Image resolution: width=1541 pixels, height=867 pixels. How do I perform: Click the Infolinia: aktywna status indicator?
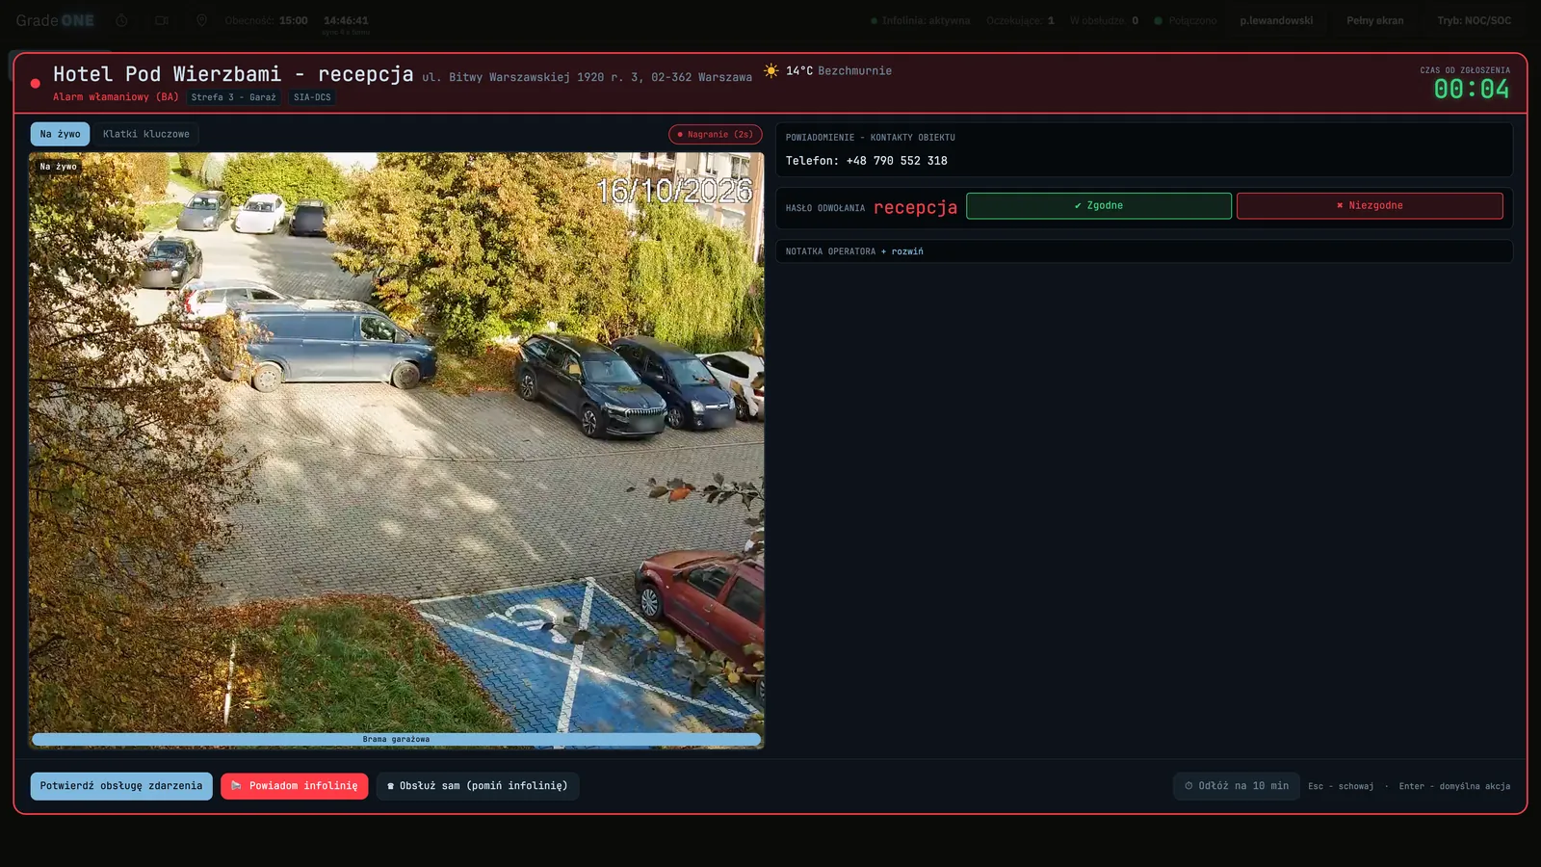tap(921, 20)
